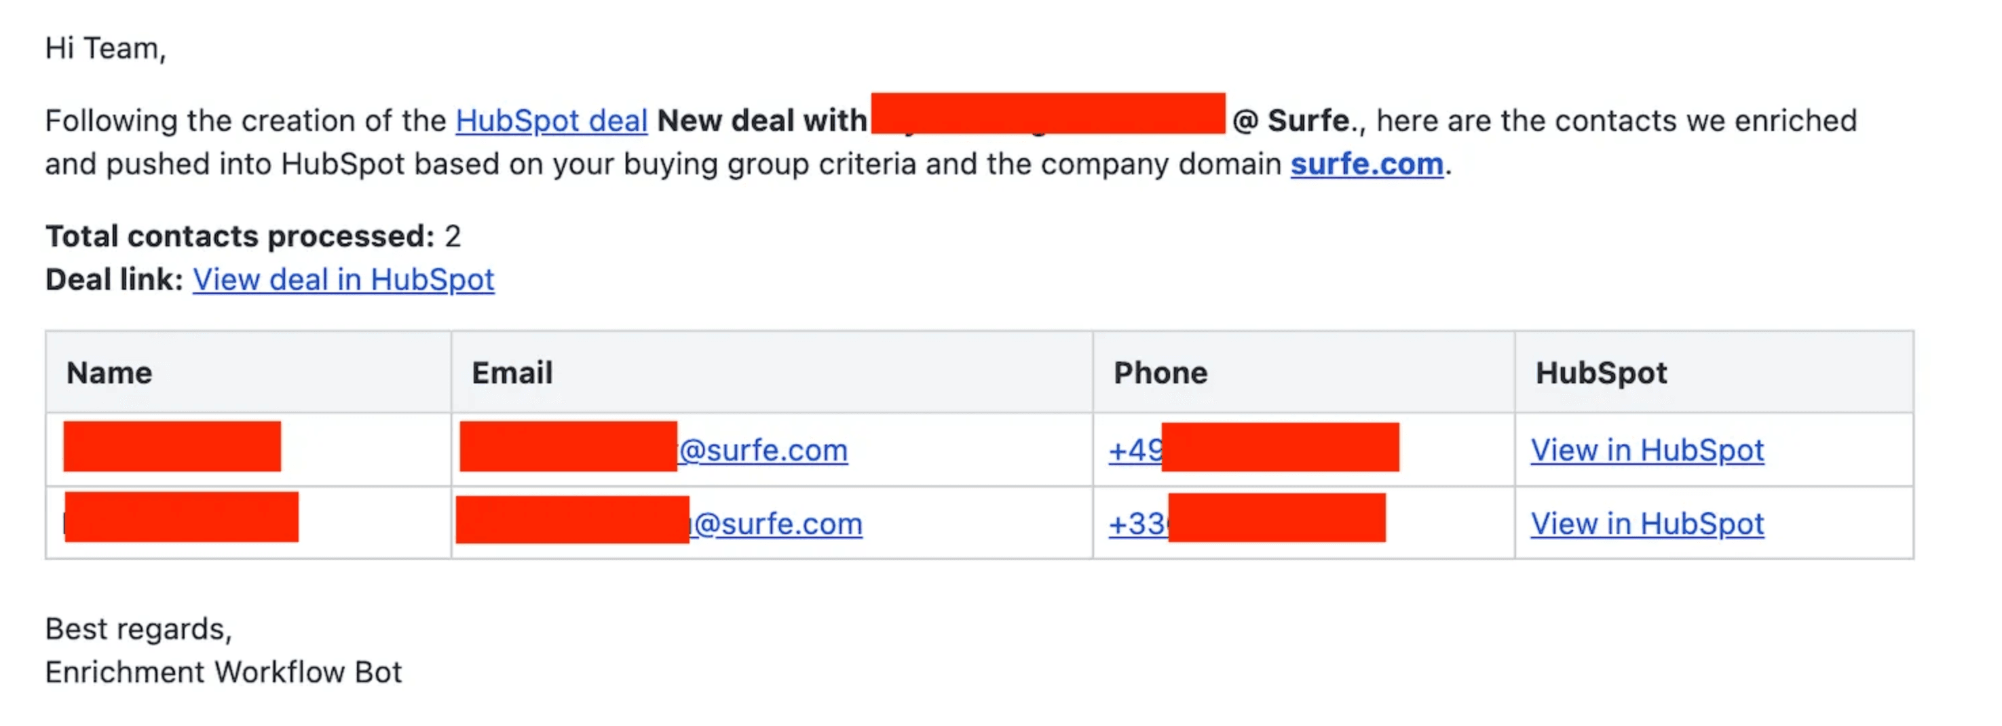
Task: Select the Email column header
Action: point(512,373)
